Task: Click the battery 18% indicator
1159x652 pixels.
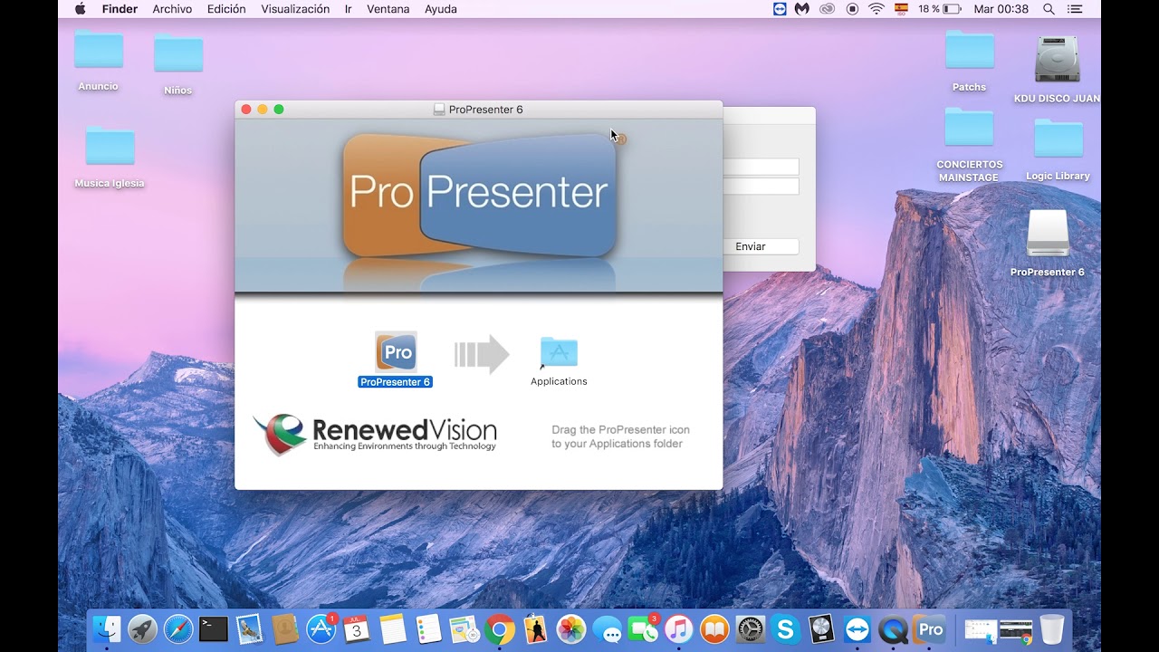Action: tap(940, 9)
